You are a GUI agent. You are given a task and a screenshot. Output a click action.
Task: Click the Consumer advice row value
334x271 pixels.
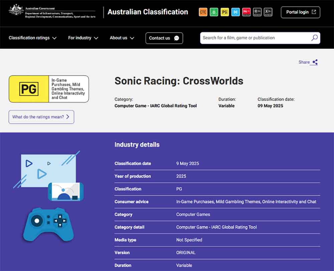click(x=246, y=202)
